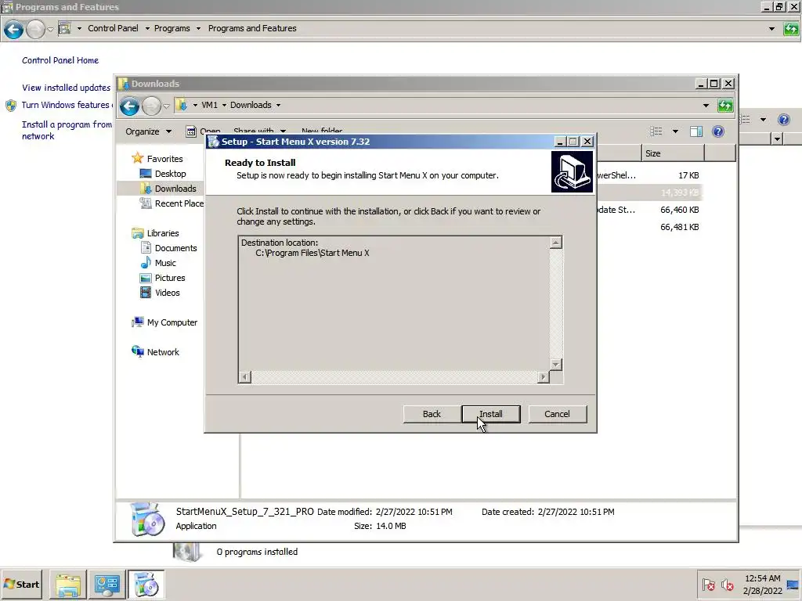Screen dimensions: 802x601
Task: Click Control Panel in the breadcrumb
Action: [x=113, y=28]
